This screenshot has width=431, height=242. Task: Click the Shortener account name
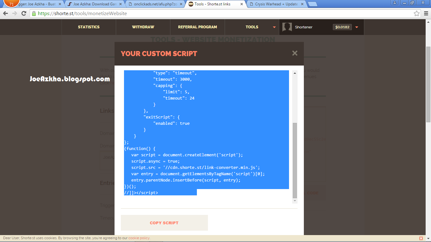tap(304, 27)
